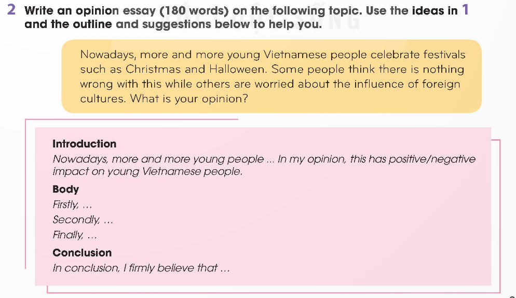Select the "Body" heading
The height and width of the screenshot is (298, 516).
pos(66,189)
